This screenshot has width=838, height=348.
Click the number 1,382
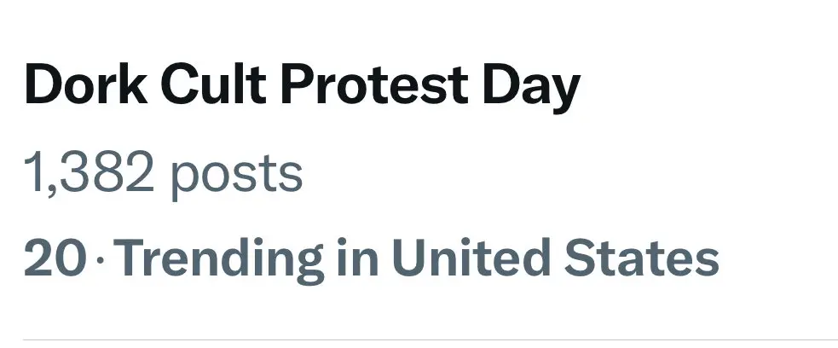click(x=90, y=173)
